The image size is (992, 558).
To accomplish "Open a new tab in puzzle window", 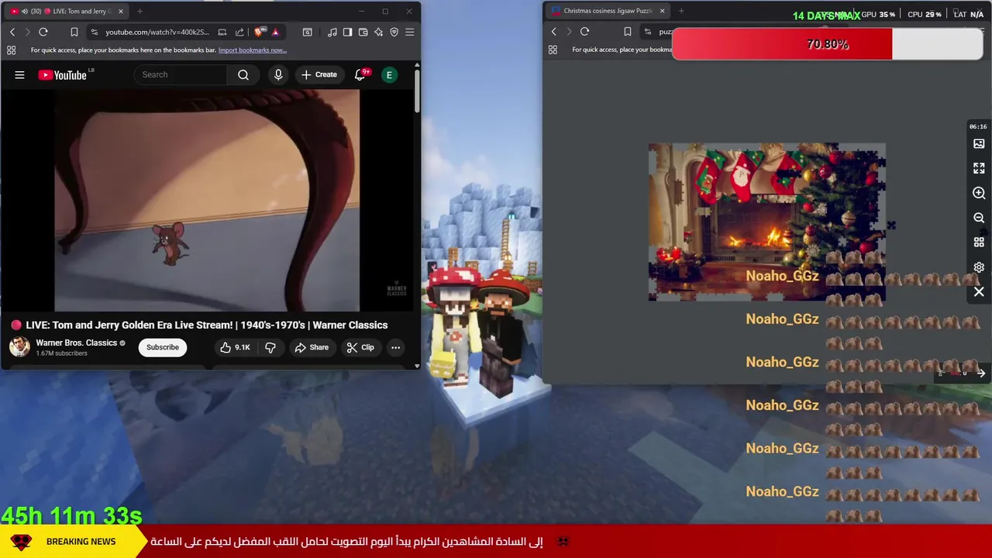I will tap(681, 11).
